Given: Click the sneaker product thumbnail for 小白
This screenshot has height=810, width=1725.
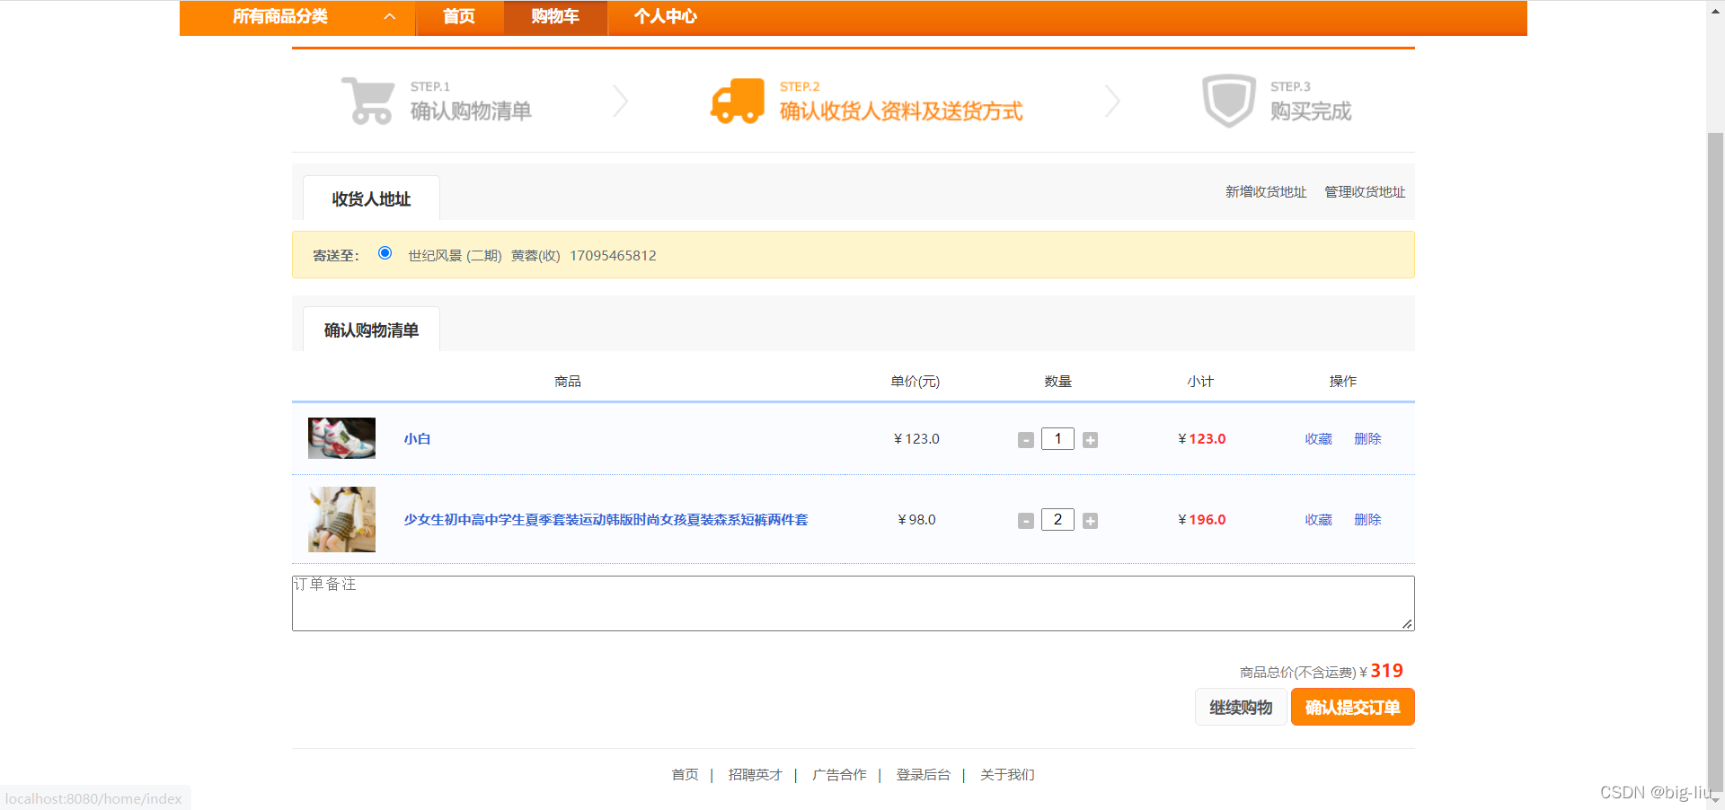Looking at the screenshot, I should (341, 438).
